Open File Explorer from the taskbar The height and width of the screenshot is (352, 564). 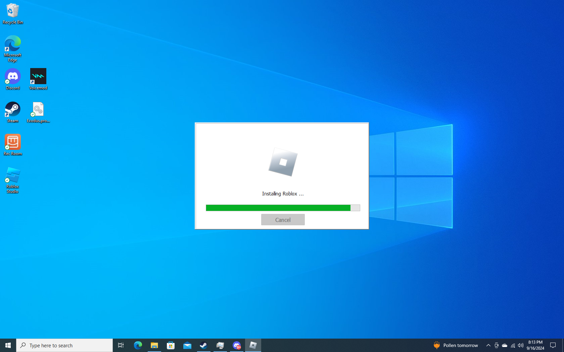tap(154, 345)
